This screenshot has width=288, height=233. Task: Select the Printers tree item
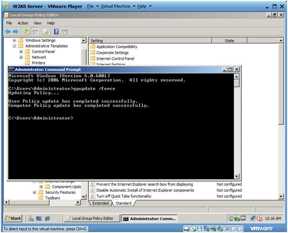pos(38,63)
